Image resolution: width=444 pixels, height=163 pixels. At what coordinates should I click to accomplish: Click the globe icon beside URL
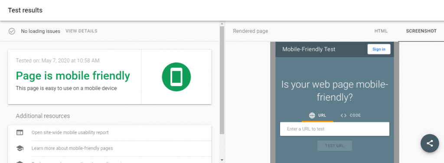coord(312,115)
